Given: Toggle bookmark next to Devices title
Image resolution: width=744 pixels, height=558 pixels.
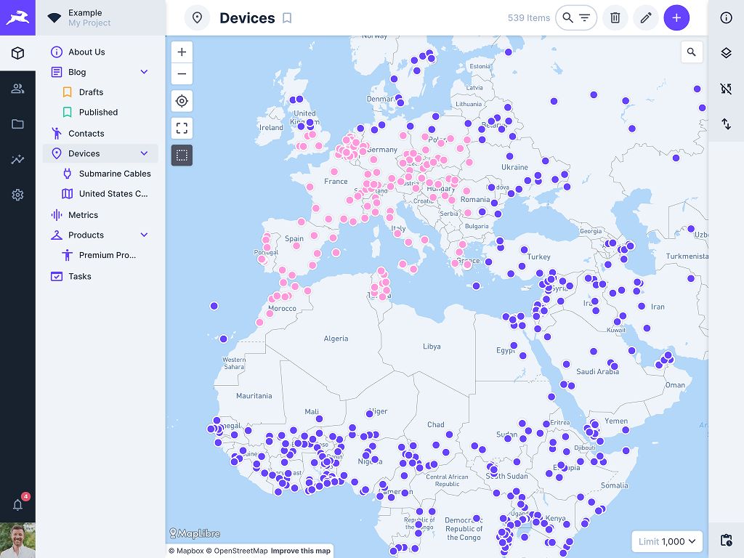Looking at the screenshot, I should pos(287,18).
